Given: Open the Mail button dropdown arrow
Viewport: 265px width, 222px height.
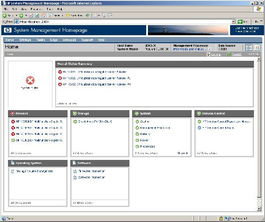Looking at the screenshot, I should (98, 15).
